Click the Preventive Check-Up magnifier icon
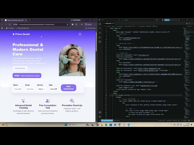This screenshot has width=194, height=145. point(72,101)
